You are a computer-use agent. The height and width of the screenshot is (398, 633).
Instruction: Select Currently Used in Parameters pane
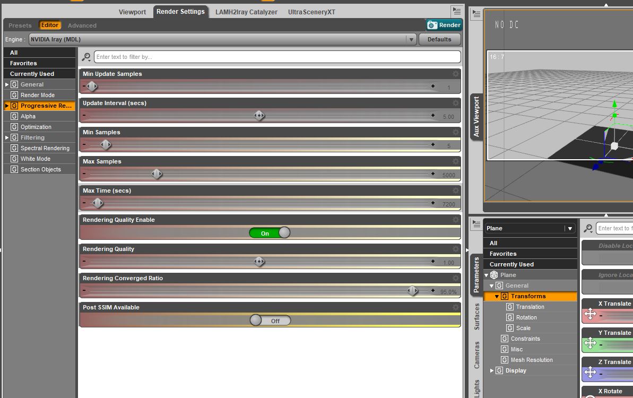530,264
